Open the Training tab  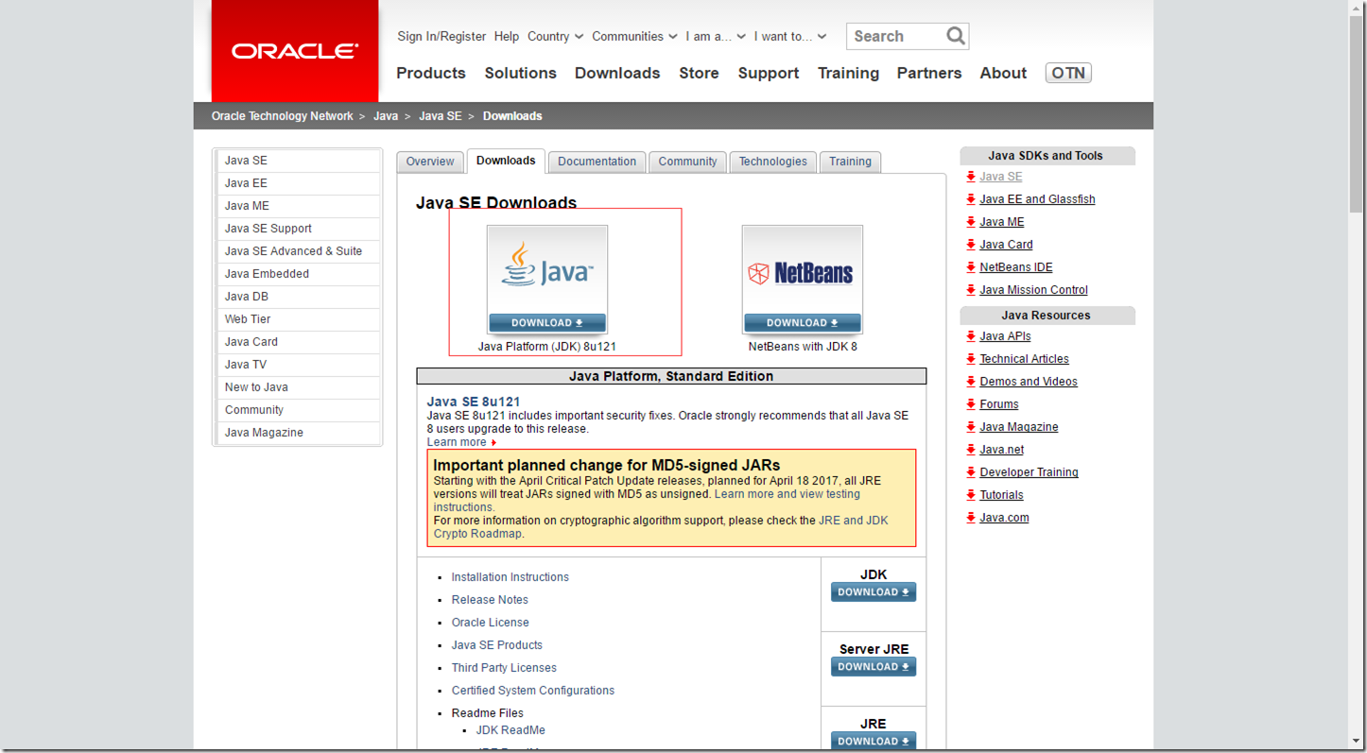click(850, 162)
